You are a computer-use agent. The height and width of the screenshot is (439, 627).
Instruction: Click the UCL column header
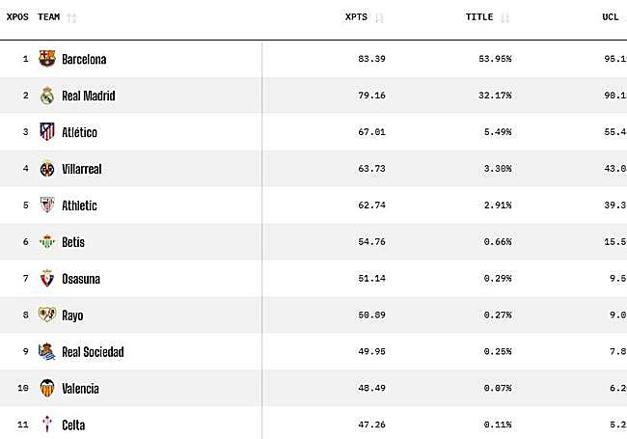tap(610, 17)
